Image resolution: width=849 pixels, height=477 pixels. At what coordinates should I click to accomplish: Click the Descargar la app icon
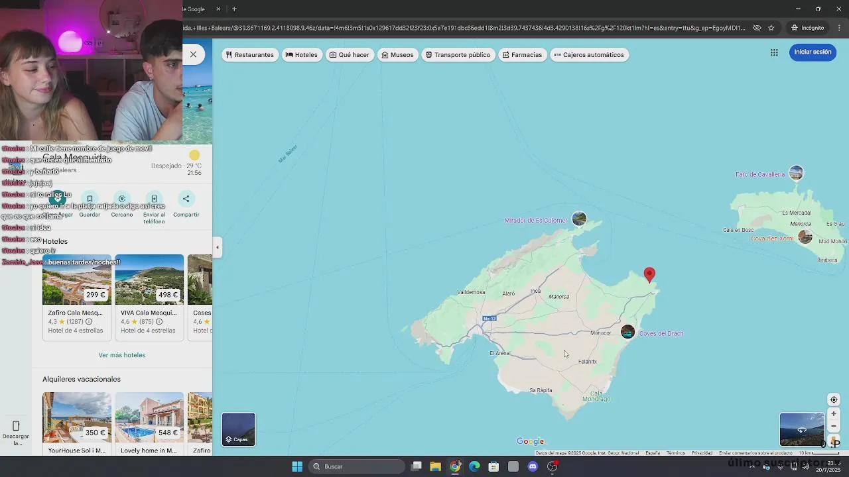(16, 425)
